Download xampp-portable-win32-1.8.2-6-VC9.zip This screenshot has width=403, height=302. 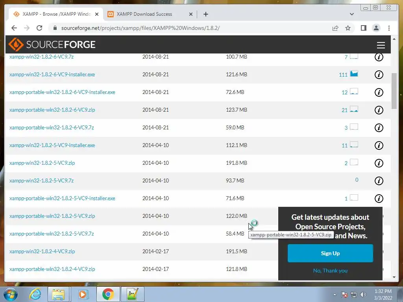point(52,110)
